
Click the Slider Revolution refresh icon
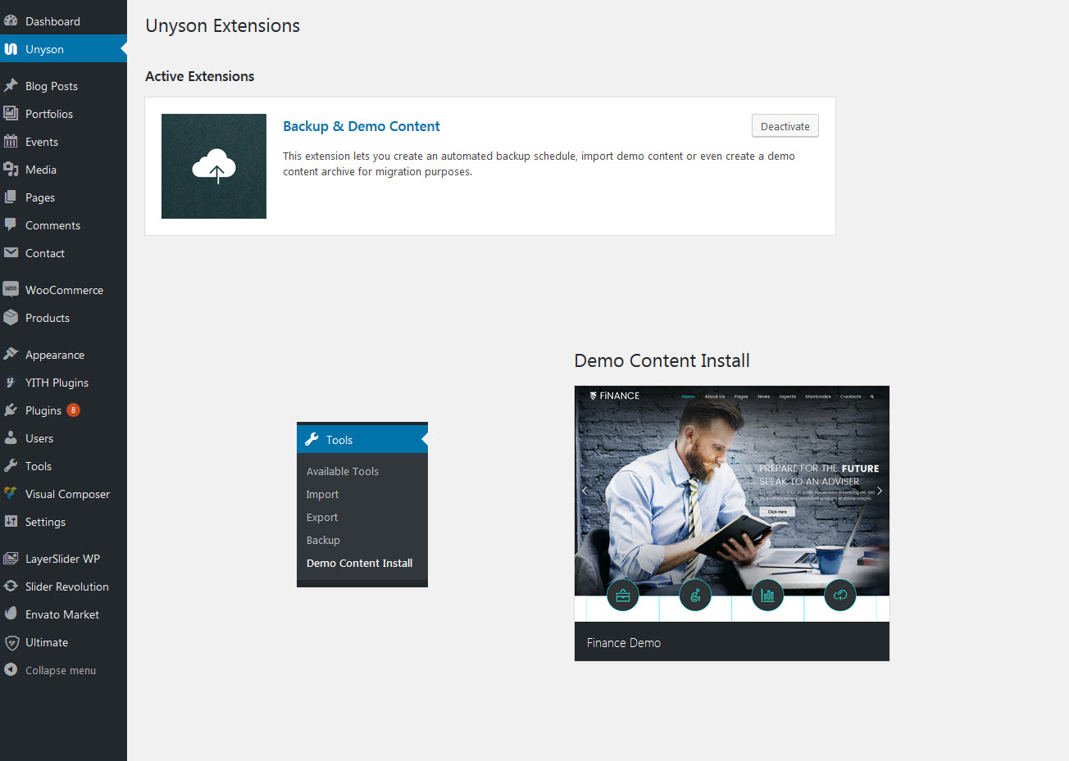click(11, 587)
